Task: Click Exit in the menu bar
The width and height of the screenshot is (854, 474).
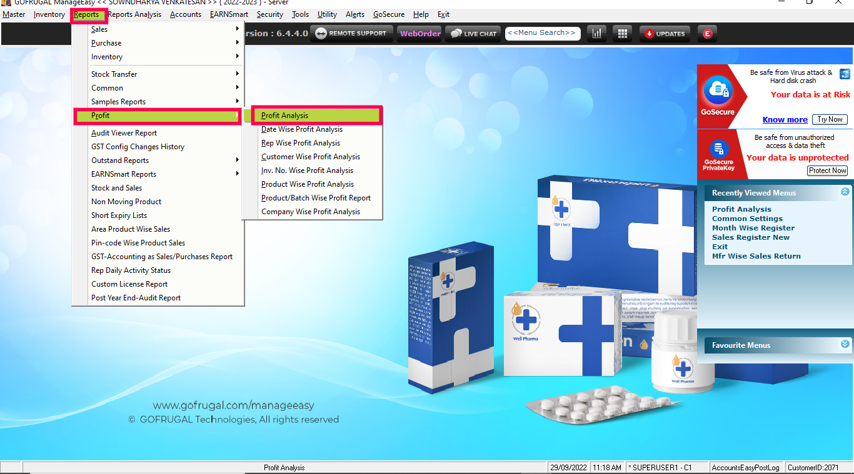Action: (443, 14)
